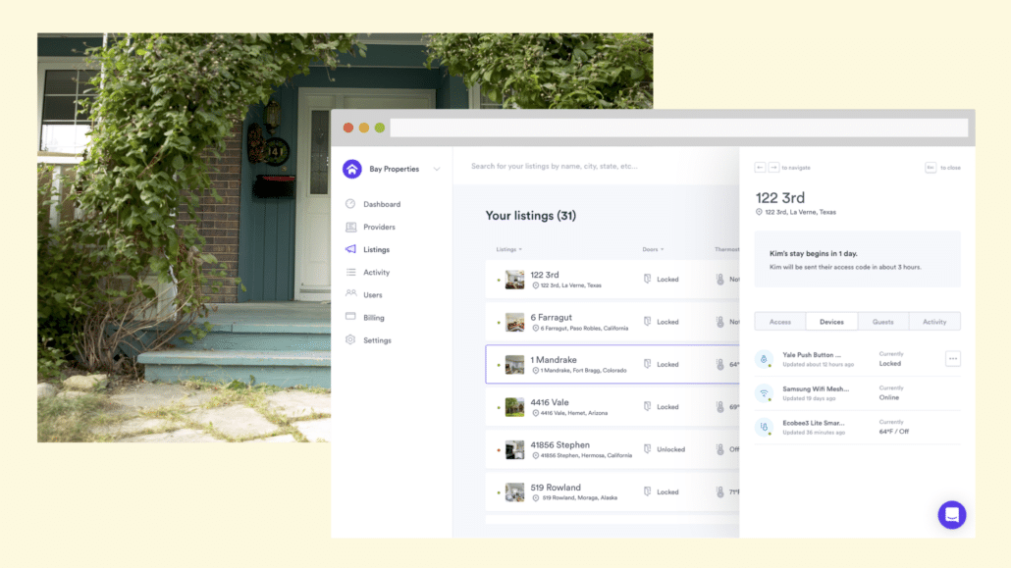This screenshot has height=568, width=1011.
Task: Click the lock icon in 519 Rowland row
Action: (648, 491)
